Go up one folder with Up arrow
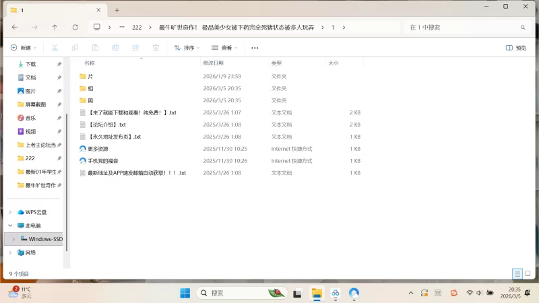This screenshot has width=539, height=303. coord(55,28)
